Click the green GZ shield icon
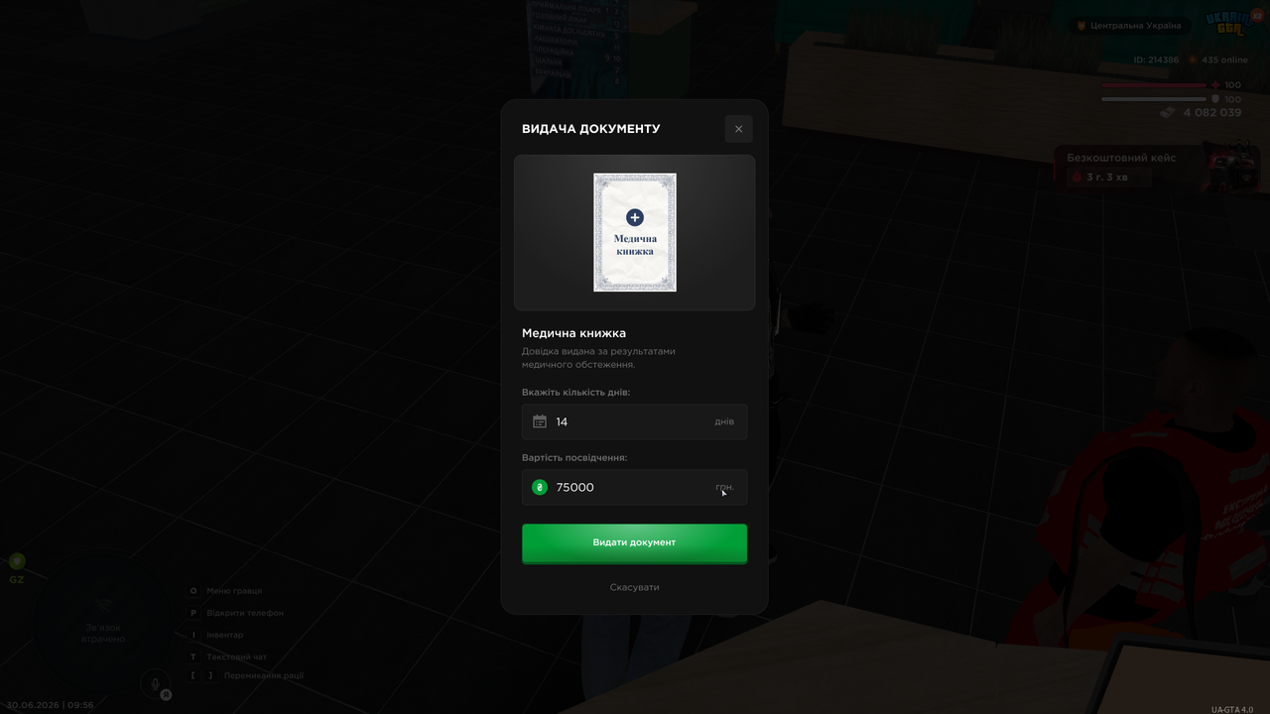Image resolution: width=1270 pixels, height=714 pixels. (17, 561)
